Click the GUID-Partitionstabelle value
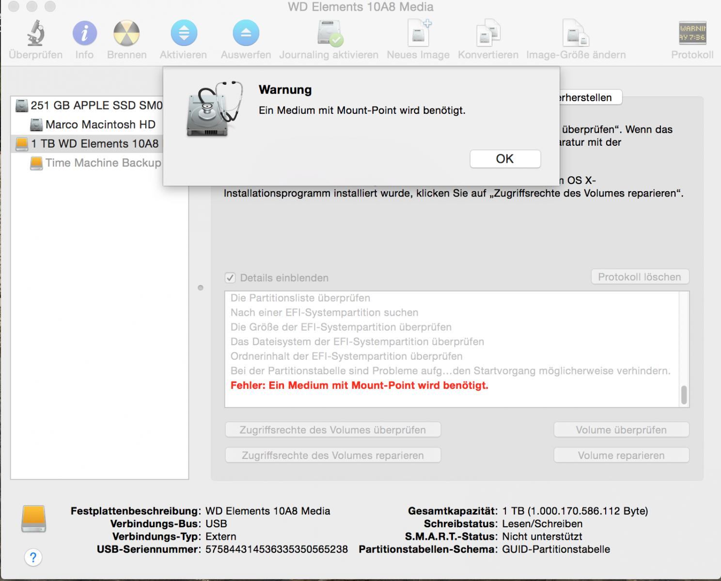 point(556,550)
